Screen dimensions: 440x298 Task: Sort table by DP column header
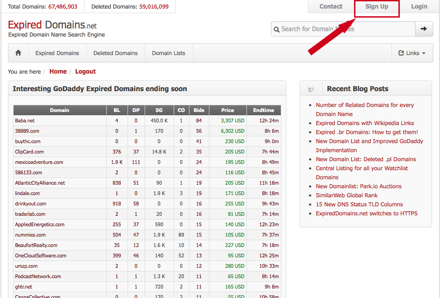[x=136, y=110]
